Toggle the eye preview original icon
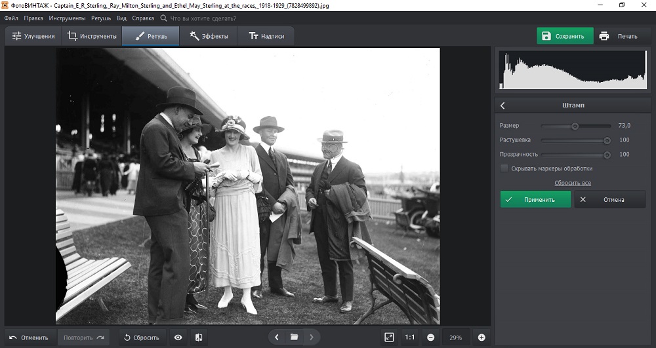This screenshot has height=348, width=656. [178, 338]
